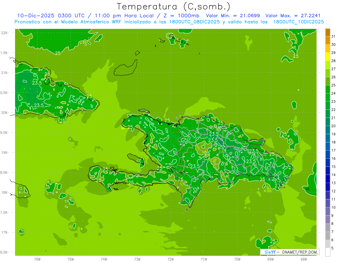341x263 pixels.
Task: Pick the purple legend swatch between 9 and 10
Action: point(328,211)
